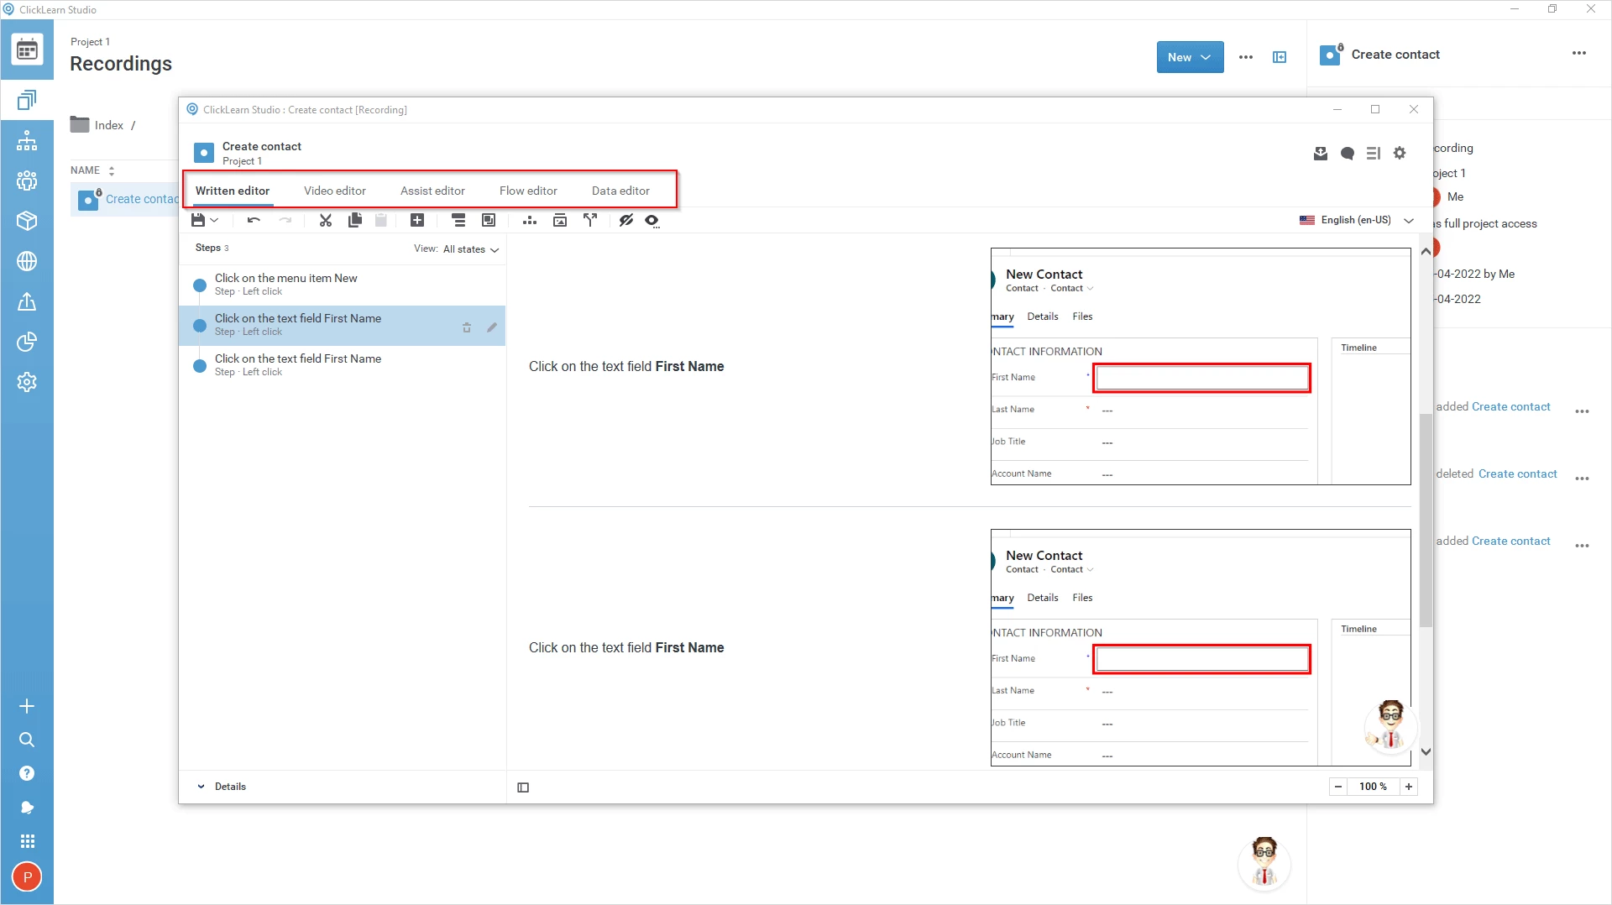Undo the last action in the editor toolbar
Viewport: 1612px width, 905px height.
(x=254, y=220)
